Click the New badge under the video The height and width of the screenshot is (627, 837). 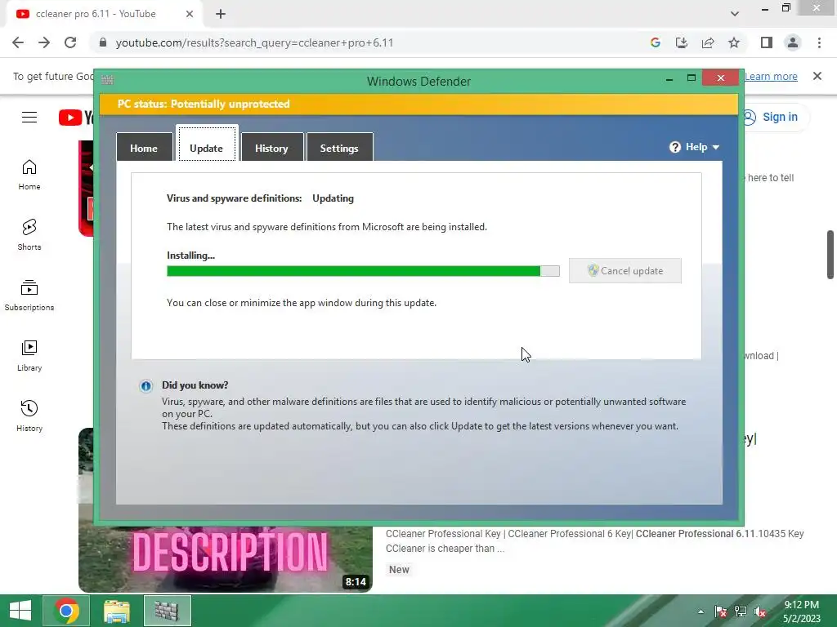pyautogui.click(x=399, y=569)
